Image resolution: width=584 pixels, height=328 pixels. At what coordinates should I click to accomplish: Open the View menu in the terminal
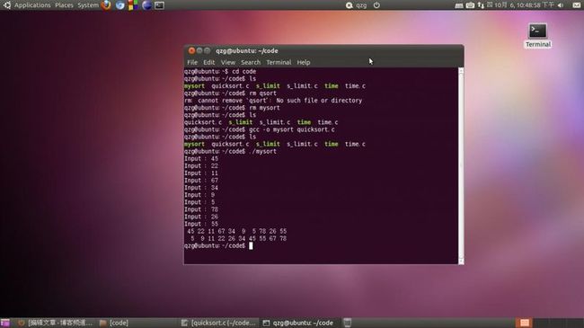click(x=228, y=62)
